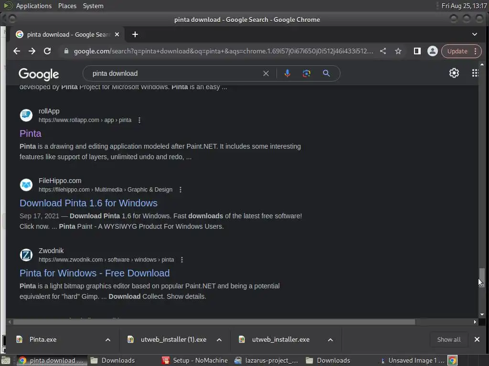Open downloaded Pinta.exe file

click(43, 339)
